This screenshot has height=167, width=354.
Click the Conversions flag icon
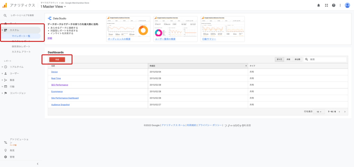tap(6, 93)
